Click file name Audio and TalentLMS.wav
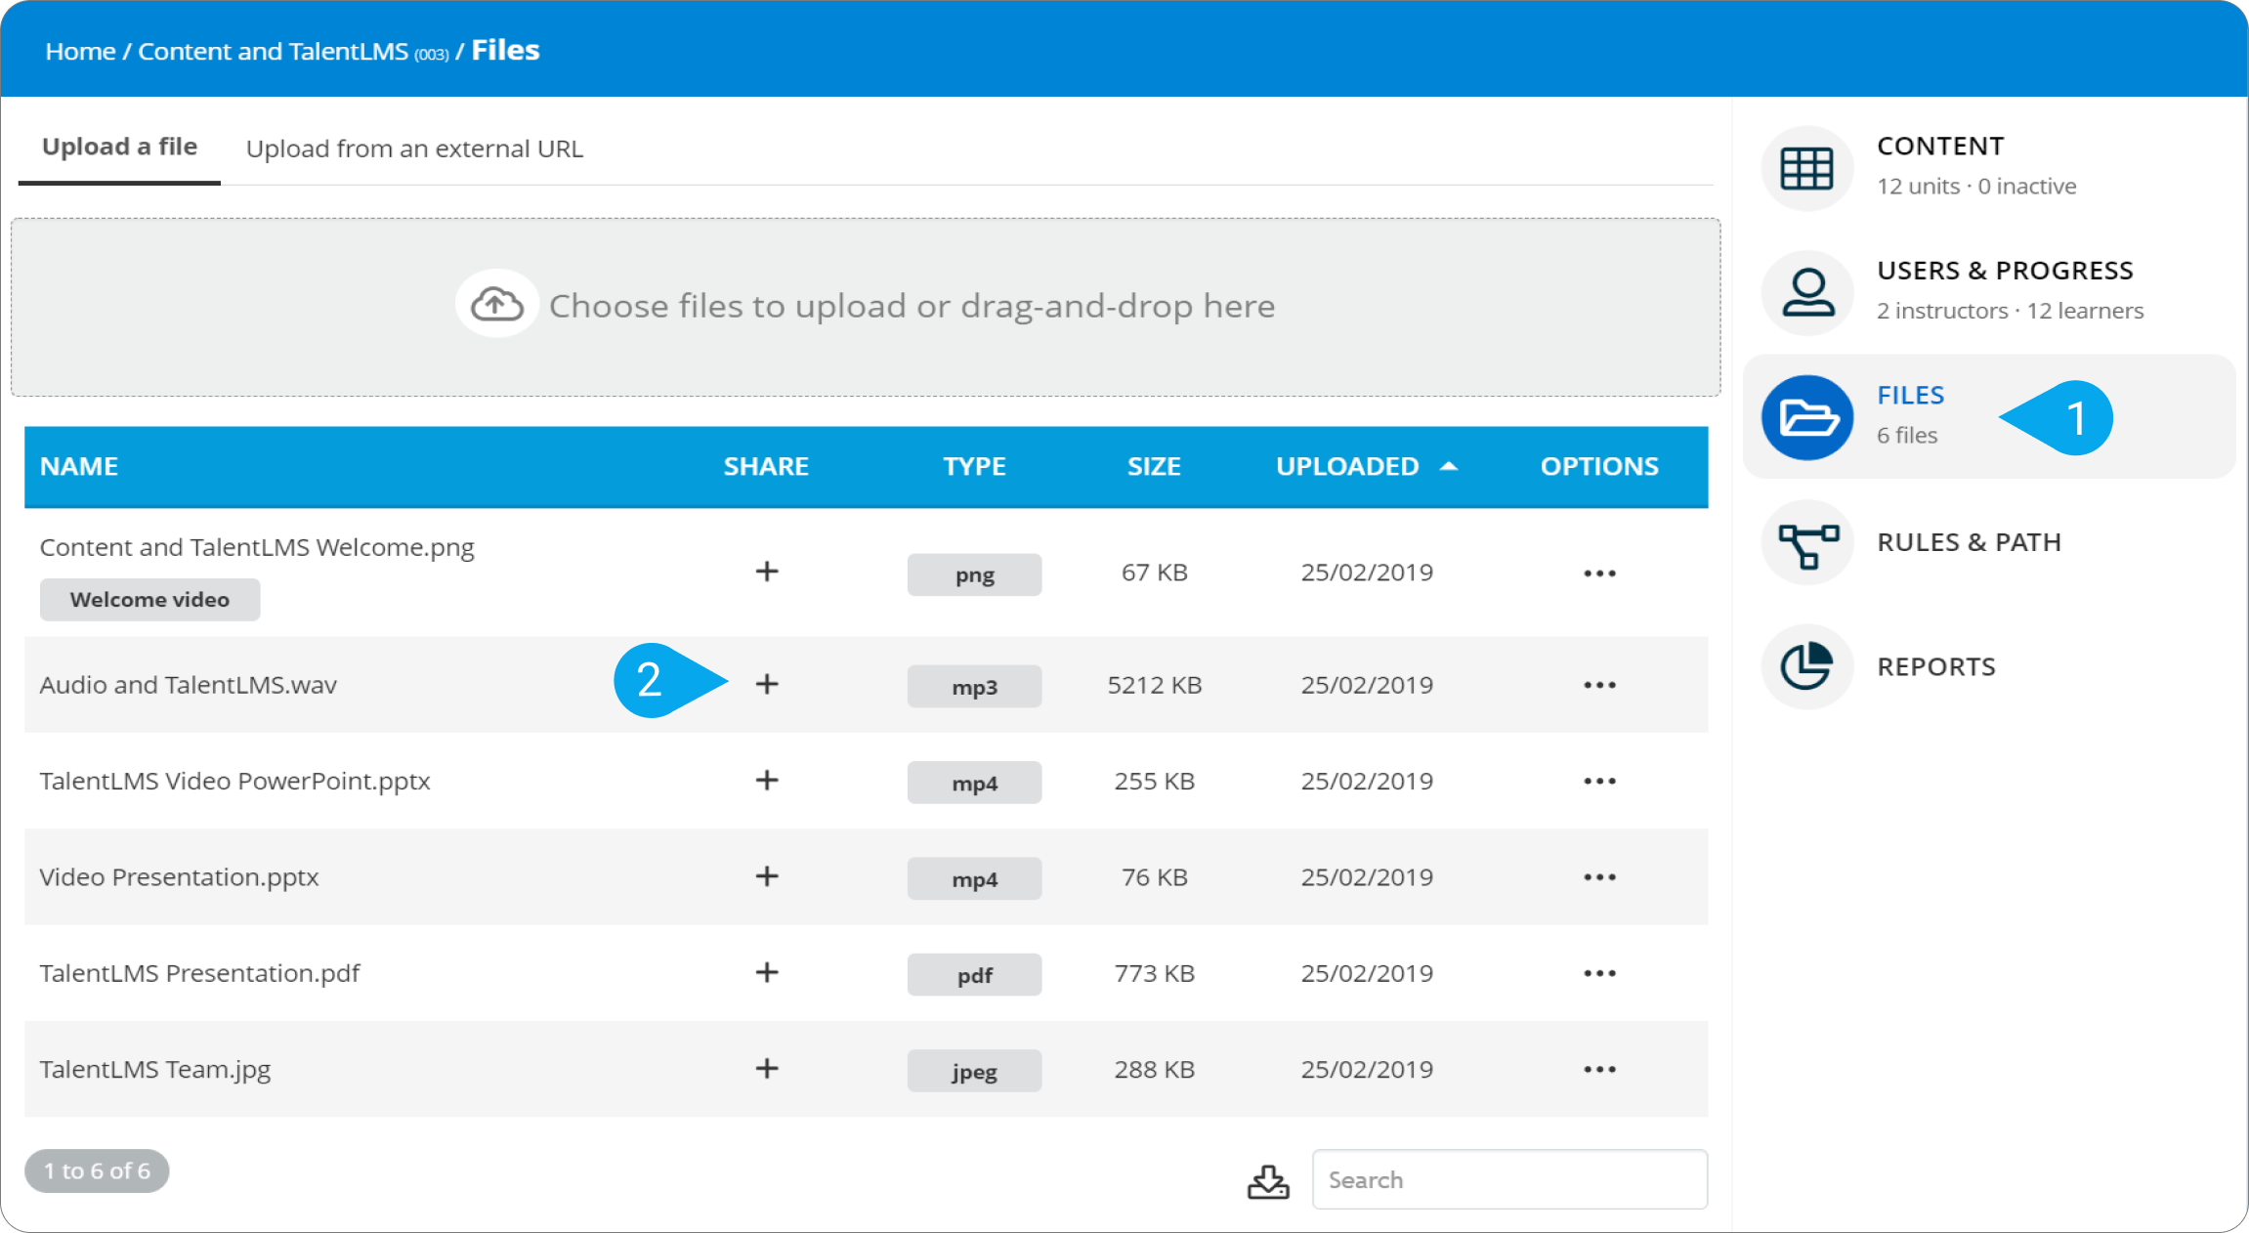Screen dimensions: 2249x1233 189,685
